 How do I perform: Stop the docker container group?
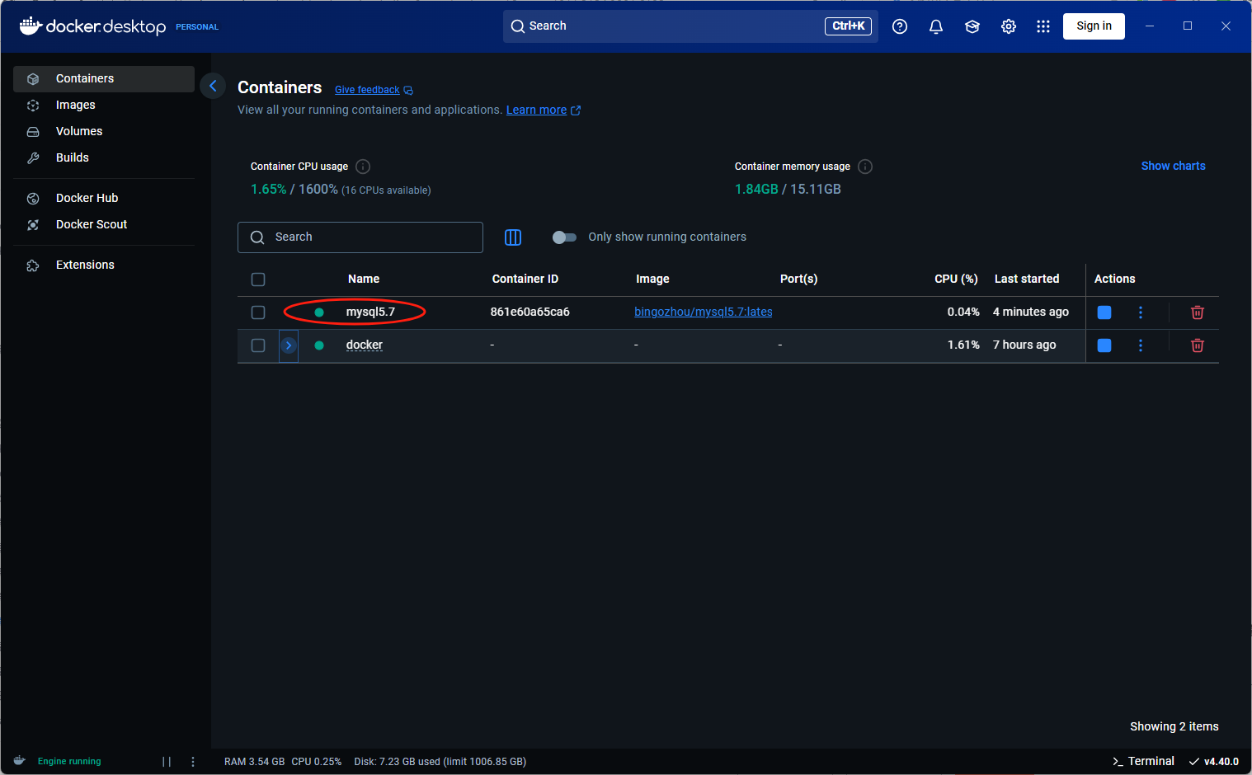1104,345
